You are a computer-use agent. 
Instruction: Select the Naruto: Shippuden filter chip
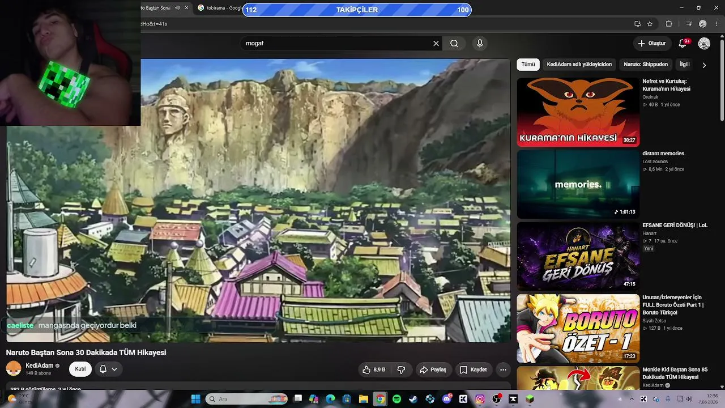click(646, 65)
